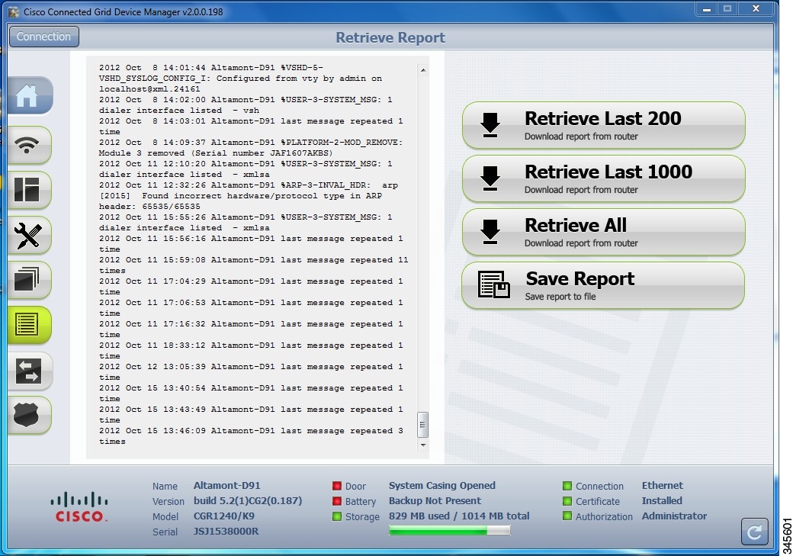Open the wrench and screwdriver tools icon
The image size is (793, 556).
(x=29, y=235)
